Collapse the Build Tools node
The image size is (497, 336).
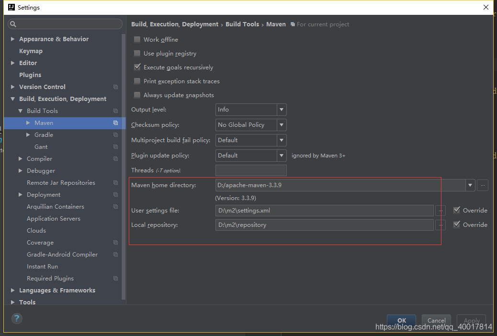coord(21,111)
